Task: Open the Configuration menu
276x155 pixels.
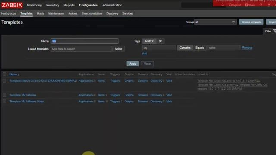Action: point(88,5)
